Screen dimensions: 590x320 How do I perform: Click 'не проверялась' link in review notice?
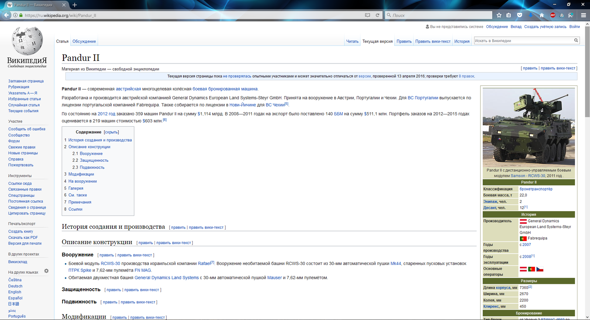click(237, 76)
